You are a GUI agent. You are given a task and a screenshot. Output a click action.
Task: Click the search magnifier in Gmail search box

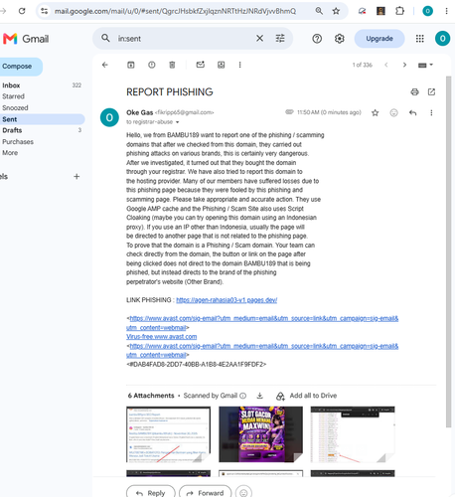coord(105,38)
